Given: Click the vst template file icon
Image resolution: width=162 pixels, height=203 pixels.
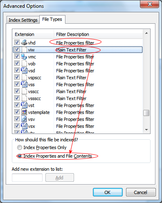Looking at the screenshot, I should [24, 105].
